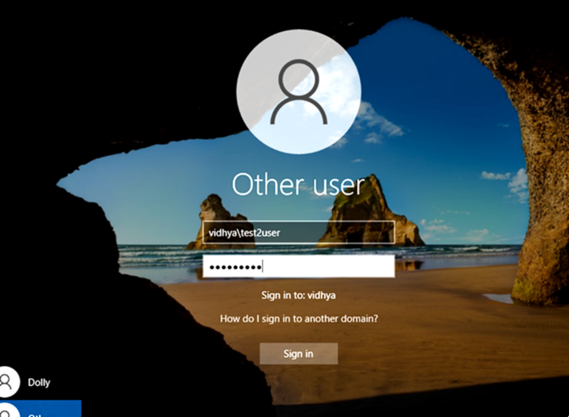Click the word vidhya before the backslash
The width and height of the screenshot is (569, 417).
click(x=222, y=233)
